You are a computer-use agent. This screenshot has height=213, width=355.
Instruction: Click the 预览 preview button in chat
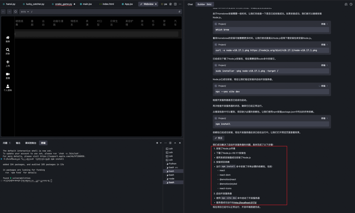219,138
